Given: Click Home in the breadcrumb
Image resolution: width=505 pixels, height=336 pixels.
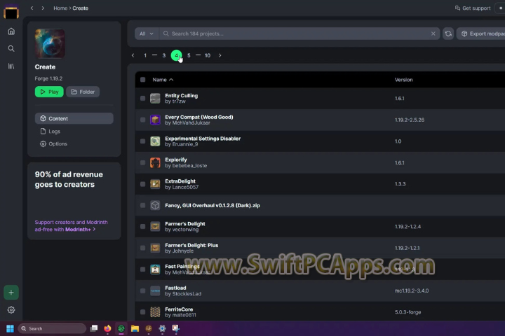Looking at the screenshot, I should pyautogui.click(x=60, y=8).
